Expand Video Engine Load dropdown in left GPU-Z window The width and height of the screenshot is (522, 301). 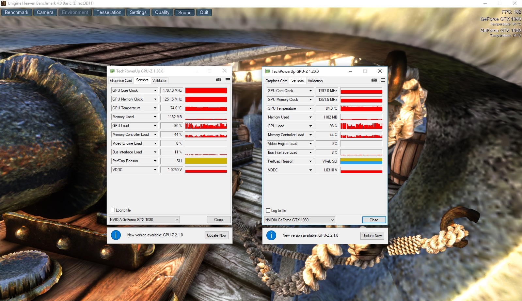[x=155, y=143]
